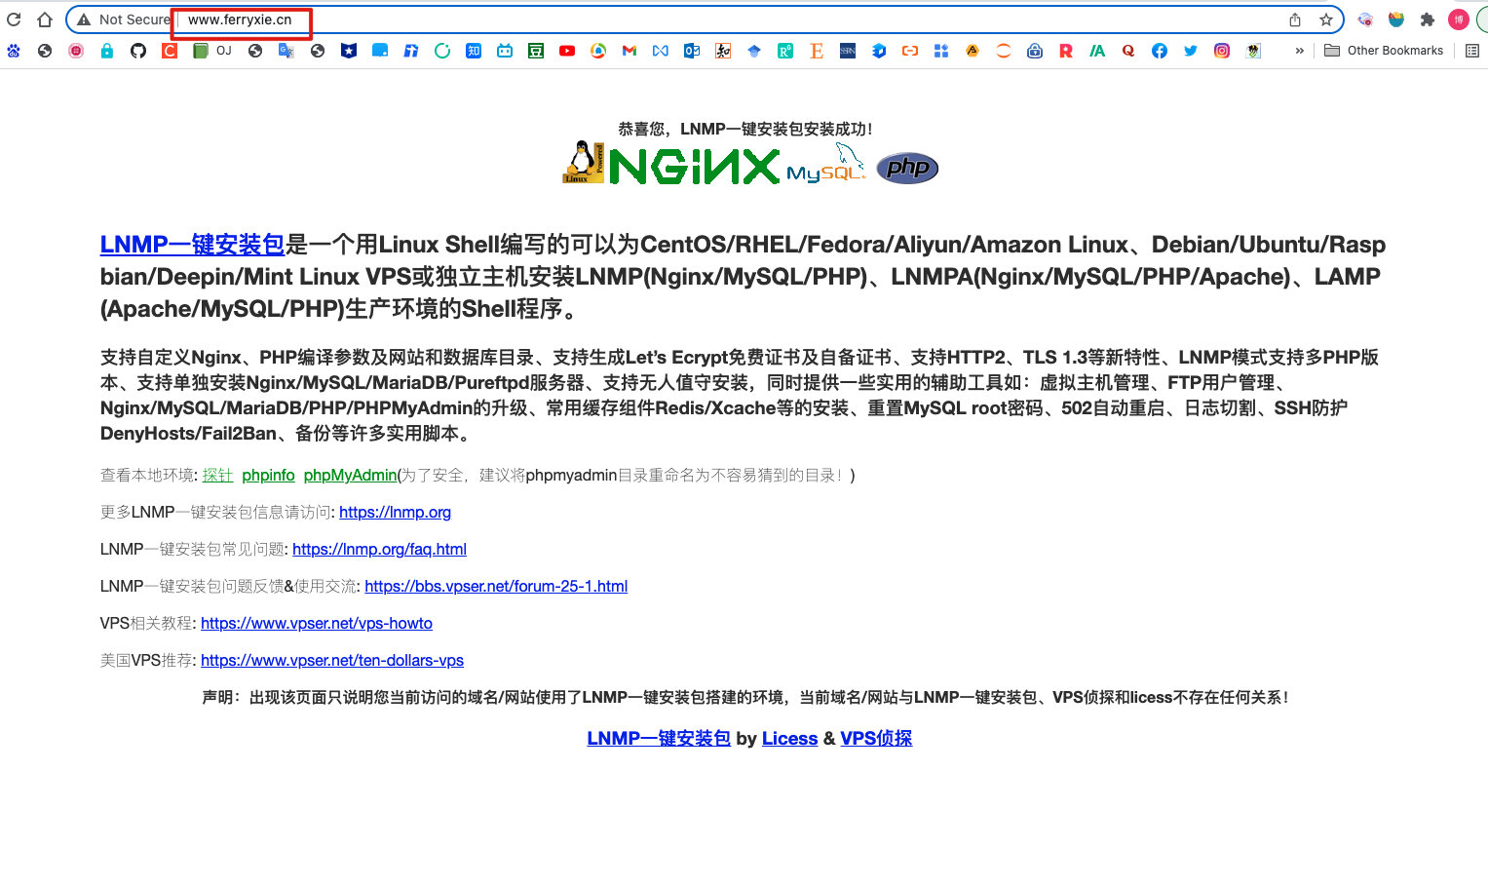Image resolution: width=1488 pixels, height=887 pixels.
Task: Go to the browser home page
Action: point(45,19)
